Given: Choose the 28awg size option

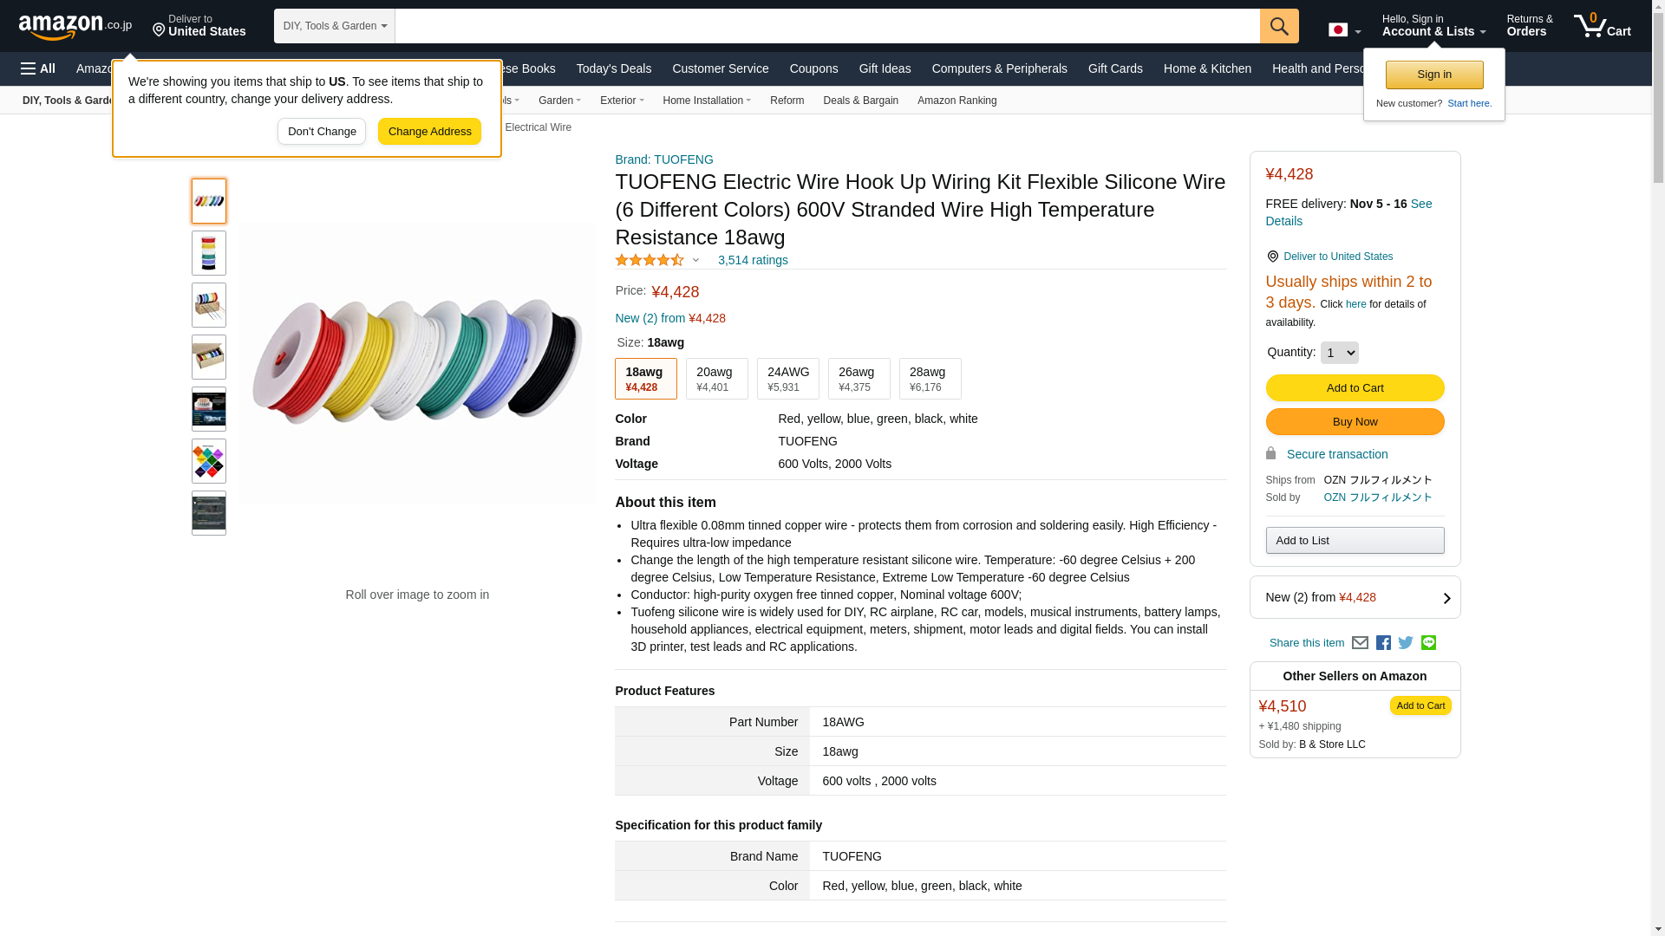Looking at the screenshot, I should click(930, 379).
